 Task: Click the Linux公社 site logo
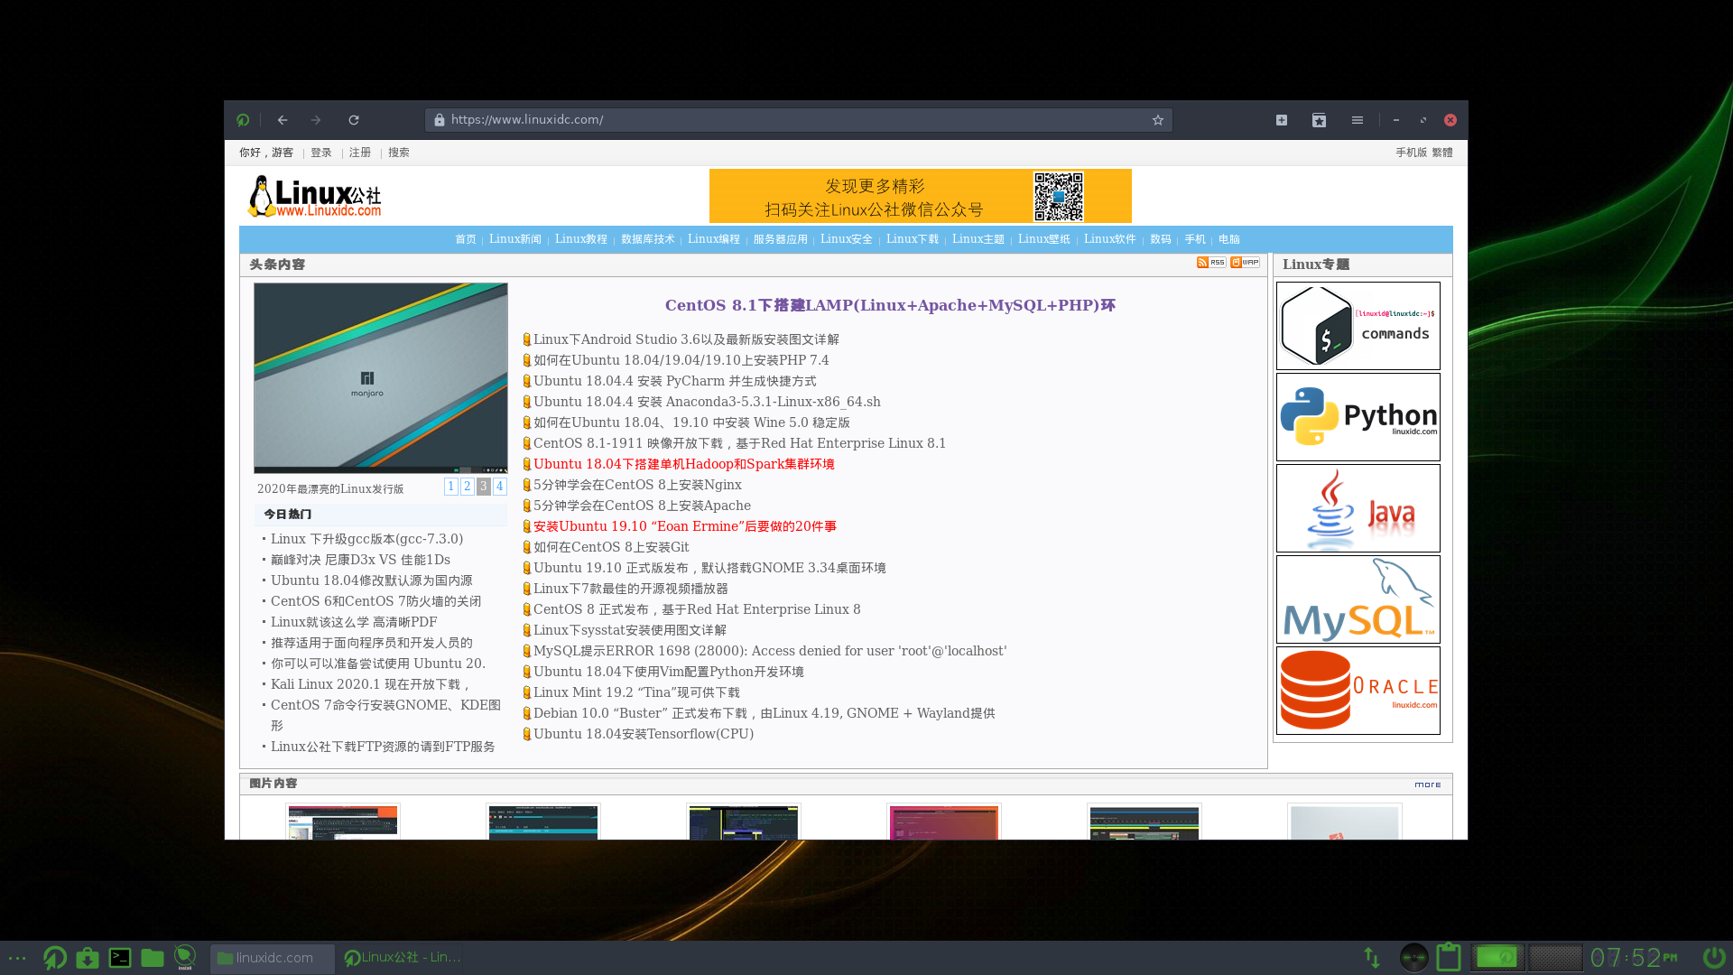click(315, 197)
